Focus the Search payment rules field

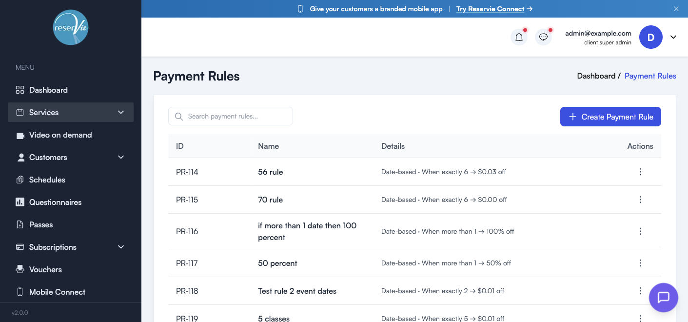[x=231, y=116]
